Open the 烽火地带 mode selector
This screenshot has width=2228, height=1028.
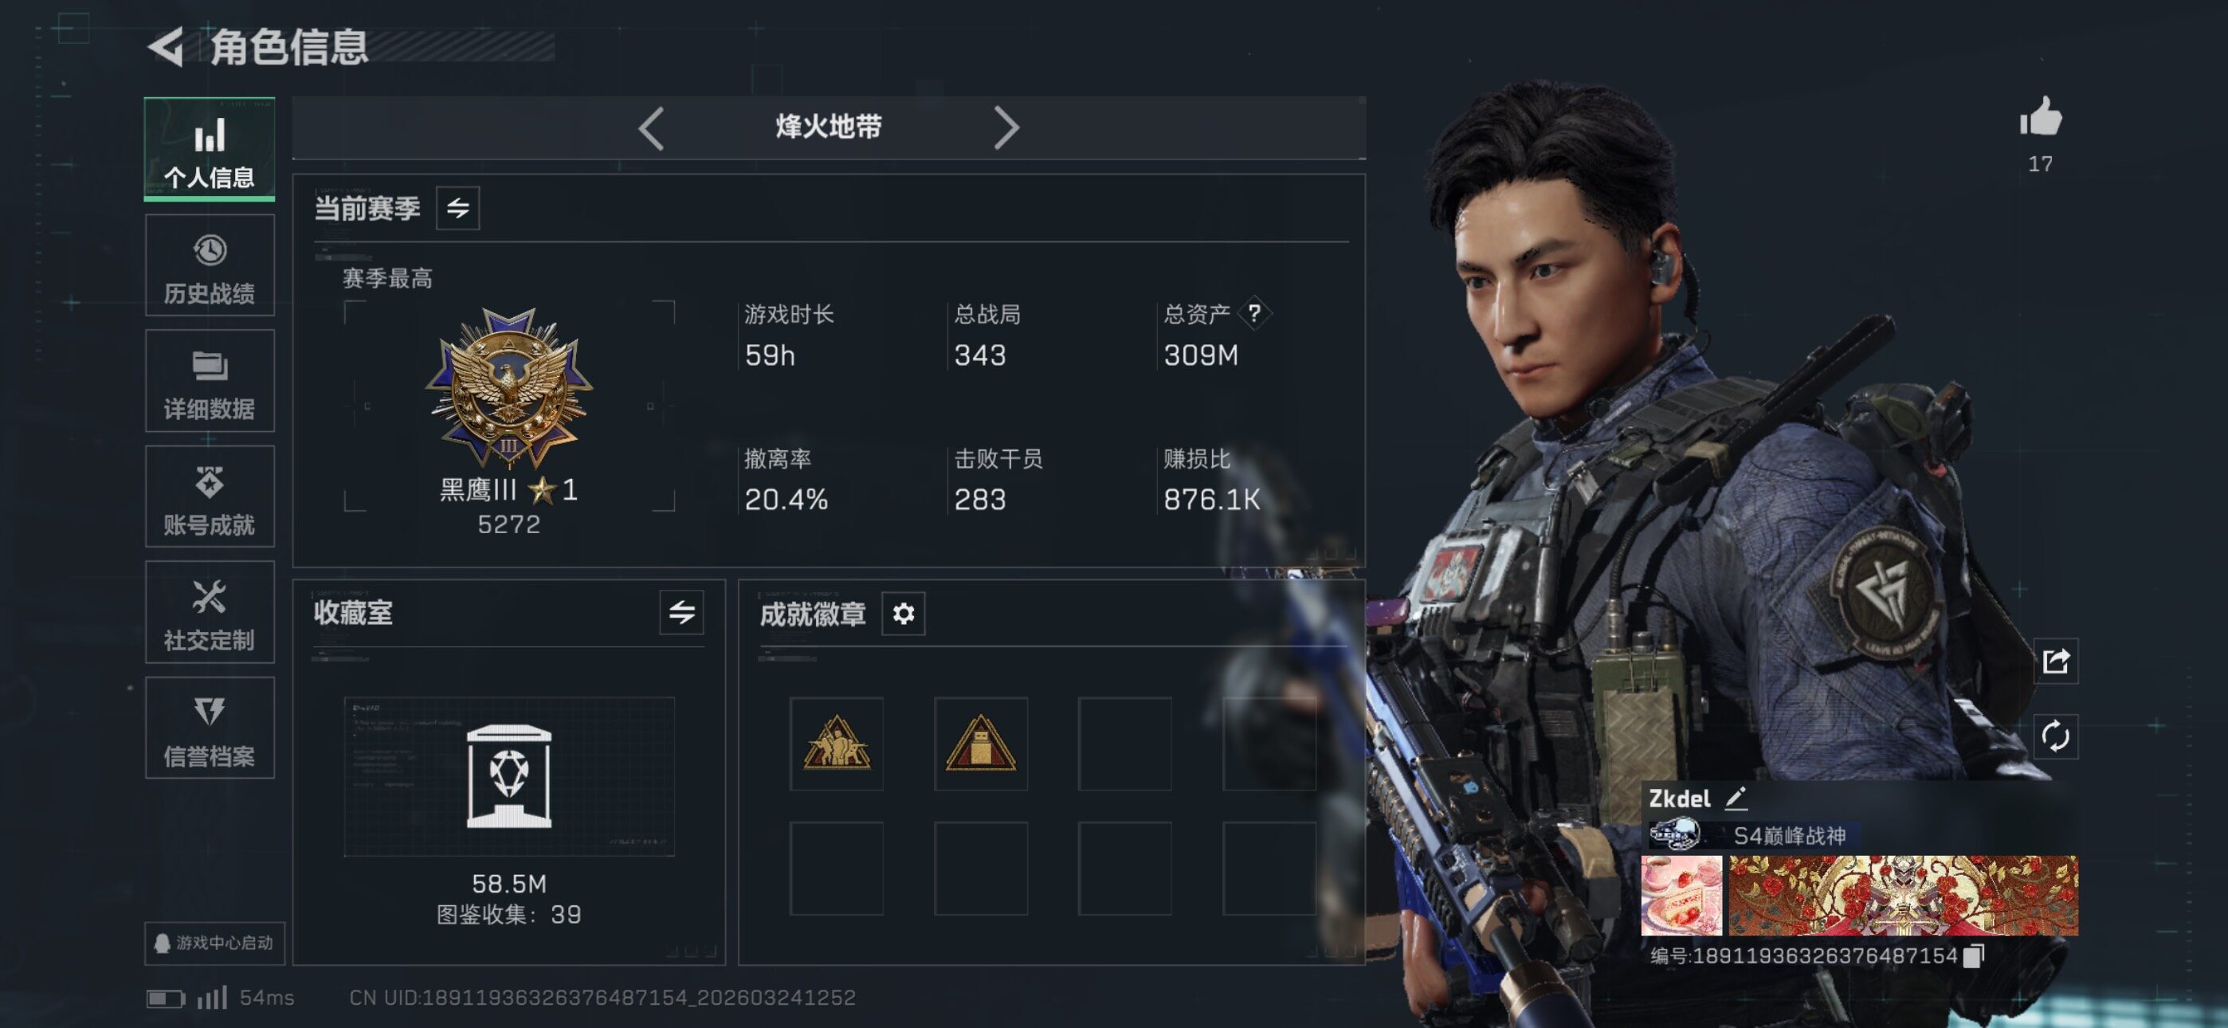pos(829,128)
